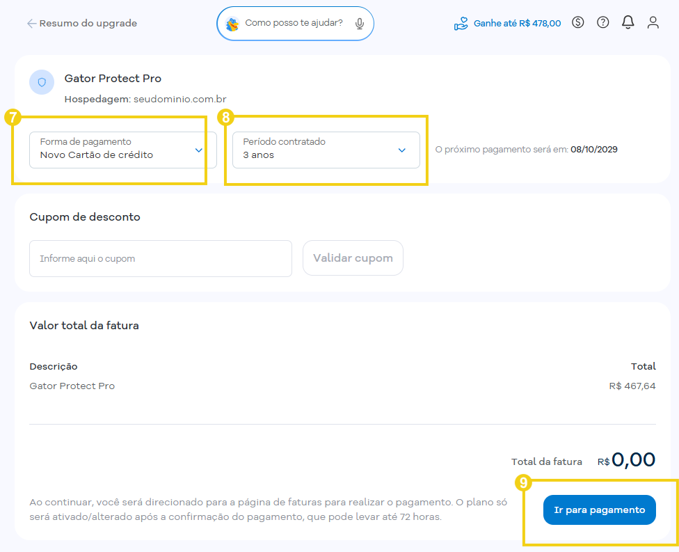Screen dimensions: 679x552
Task: Click the Gator mascot assistant icon
Action: (x=232, y=24)
